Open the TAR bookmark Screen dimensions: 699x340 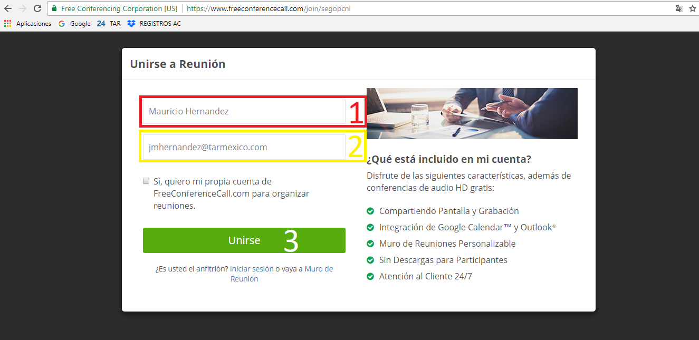click(x=109, y=24)
